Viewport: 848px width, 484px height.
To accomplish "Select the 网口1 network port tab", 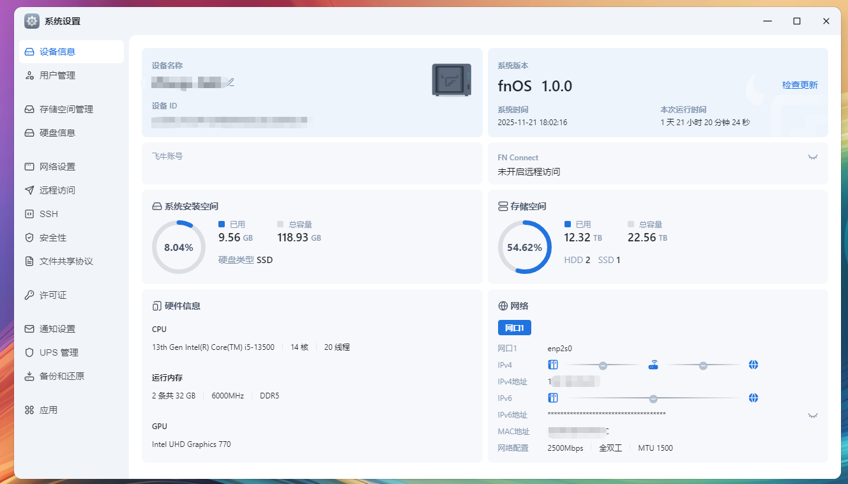I will 514,328.
